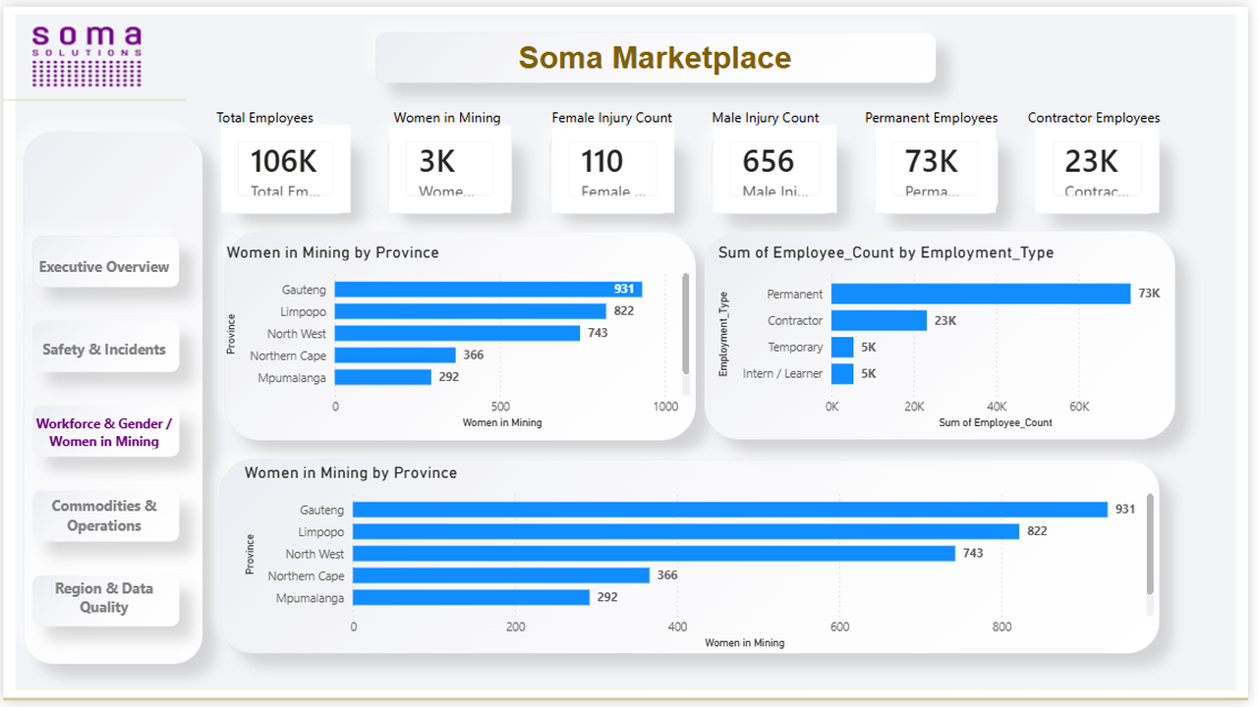Click Gauteng bar in upper province chart
The image size is (1258, 707).
[488, 289]
